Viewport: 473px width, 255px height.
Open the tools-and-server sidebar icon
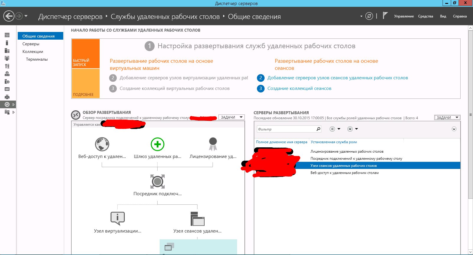tap(7, 66)
